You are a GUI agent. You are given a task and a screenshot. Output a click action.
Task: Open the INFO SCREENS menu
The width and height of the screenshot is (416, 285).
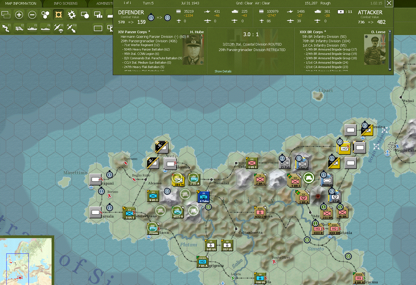coord(66,3)
